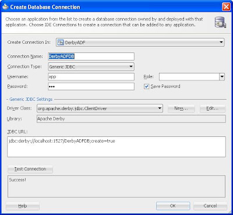Screen dimensions: 233x215
Task: Click the database icon in the dialog header
Action: tap(220, 22)
